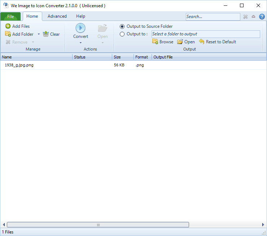Click the Clear basket icon
The image size is (267, 236).
[45, 34]
